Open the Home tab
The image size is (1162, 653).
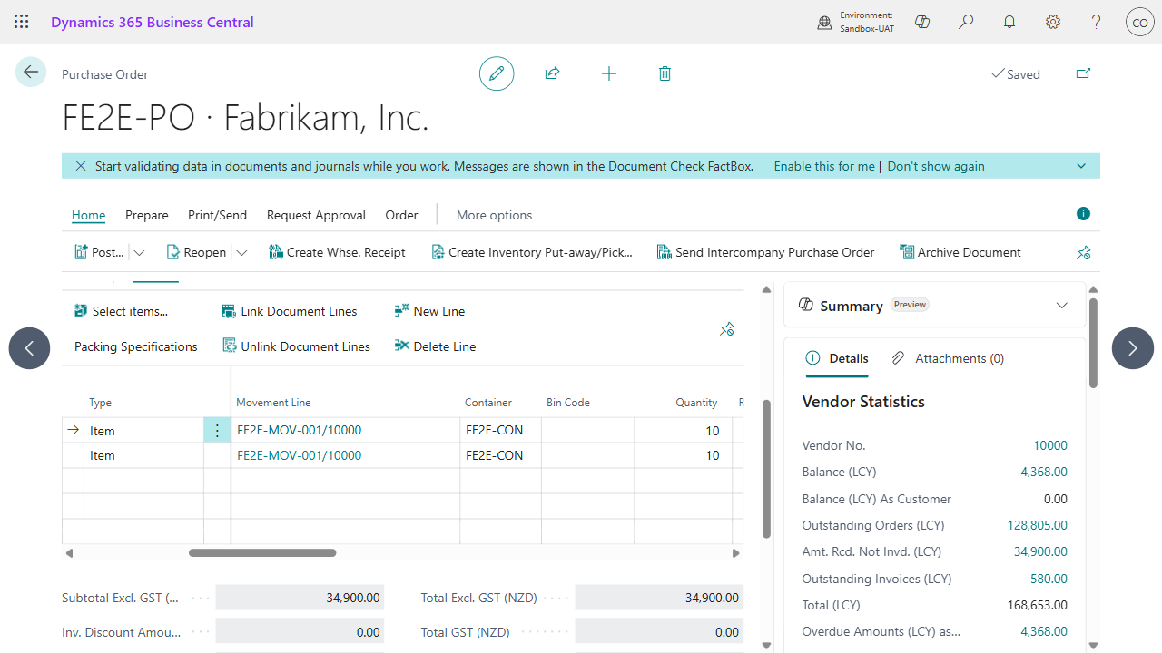pyautogui.click(x=89, y=215)
